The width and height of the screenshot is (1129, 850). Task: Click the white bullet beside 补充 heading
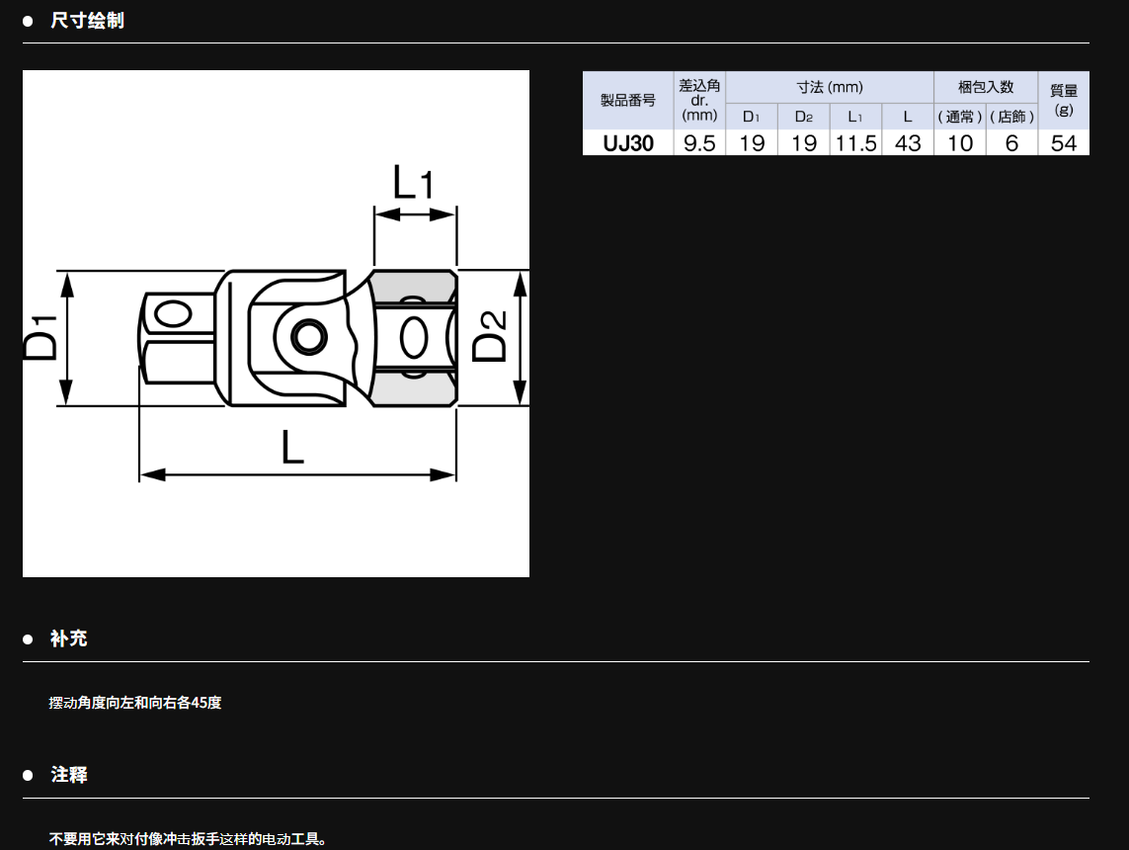28,639
